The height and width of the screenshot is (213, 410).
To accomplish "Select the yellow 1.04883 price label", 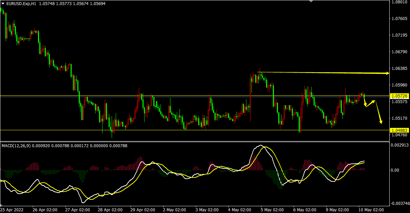I will pos(399,130).
